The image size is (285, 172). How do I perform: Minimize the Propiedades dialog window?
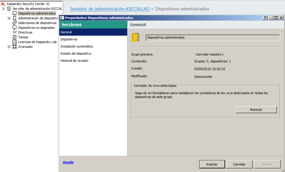point(271,18)
